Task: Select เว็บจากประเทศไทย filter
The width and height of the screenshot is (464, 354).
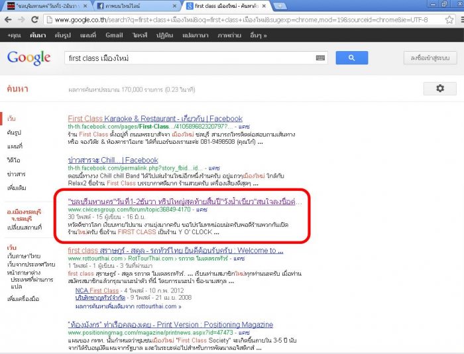Action: click(31, 265)
